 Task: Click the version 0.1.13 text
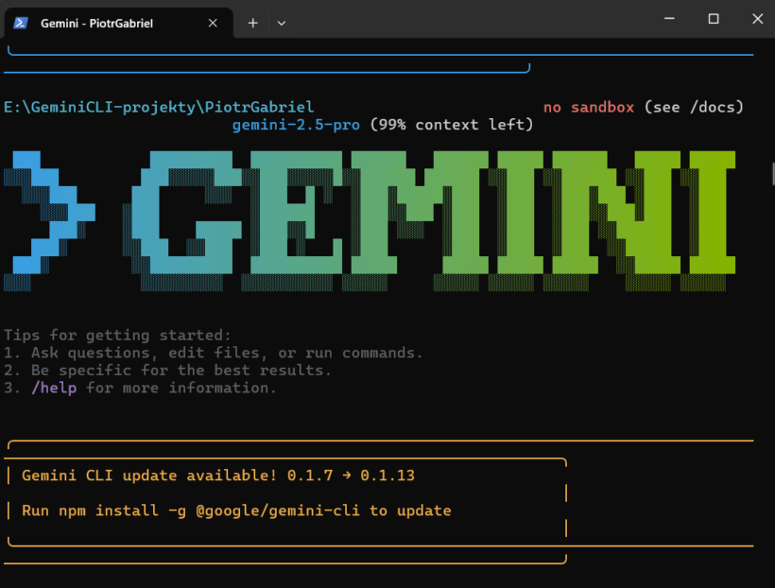coord(387,476)
